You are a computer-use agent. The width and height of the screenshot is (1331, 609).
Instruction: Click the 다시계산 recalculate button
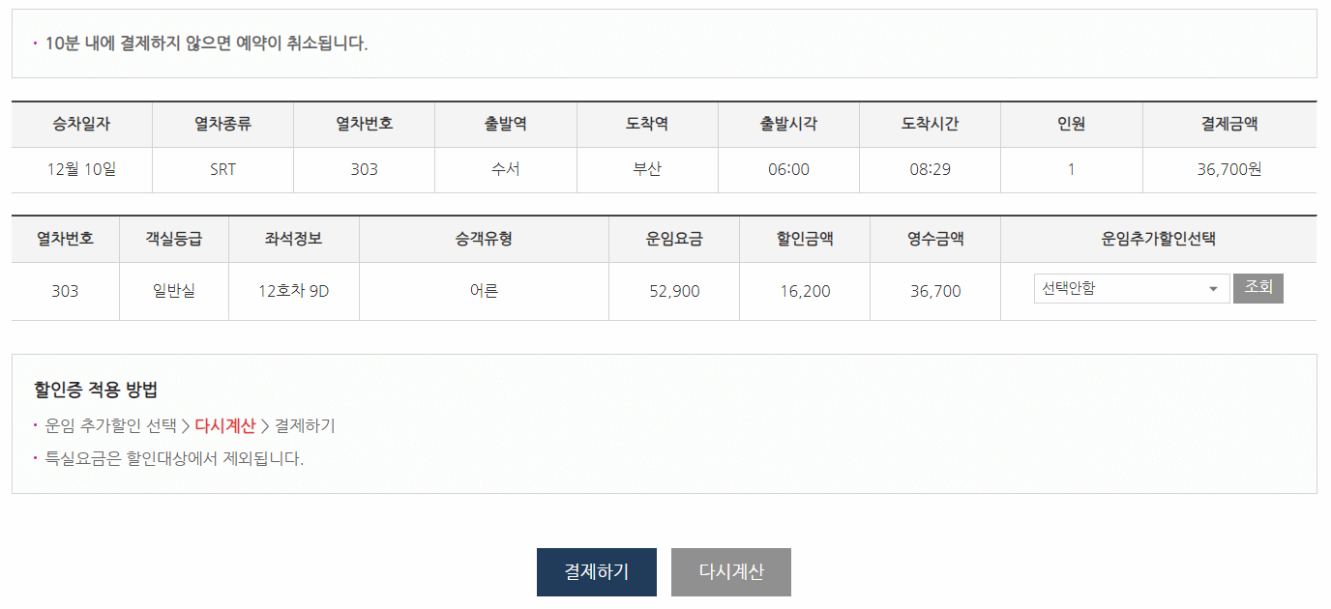coord(731,571)
